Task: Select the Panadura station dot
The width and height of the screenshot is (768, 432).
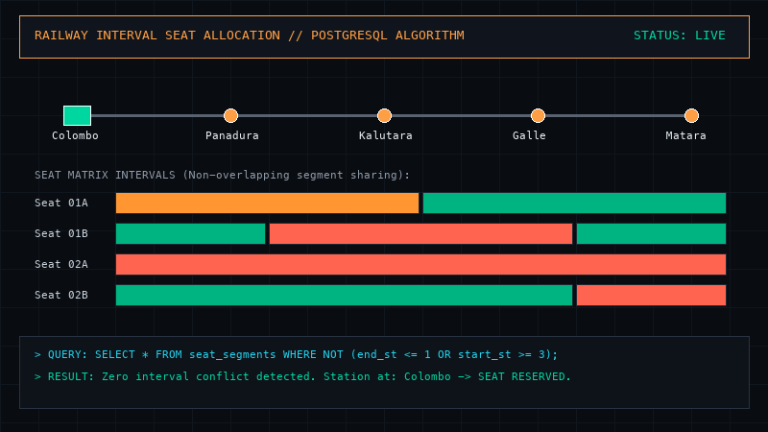Action: click(230, 115)
